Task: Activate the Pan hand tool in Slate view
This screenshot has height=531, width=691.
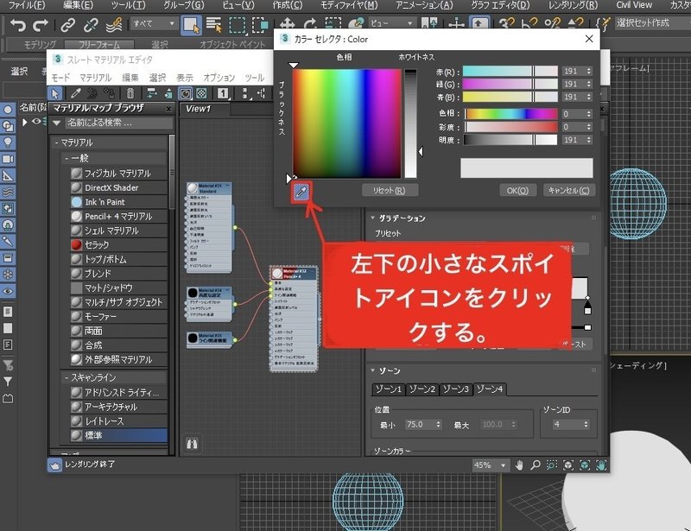Action: pyautogui.click(x=519, y=465)
